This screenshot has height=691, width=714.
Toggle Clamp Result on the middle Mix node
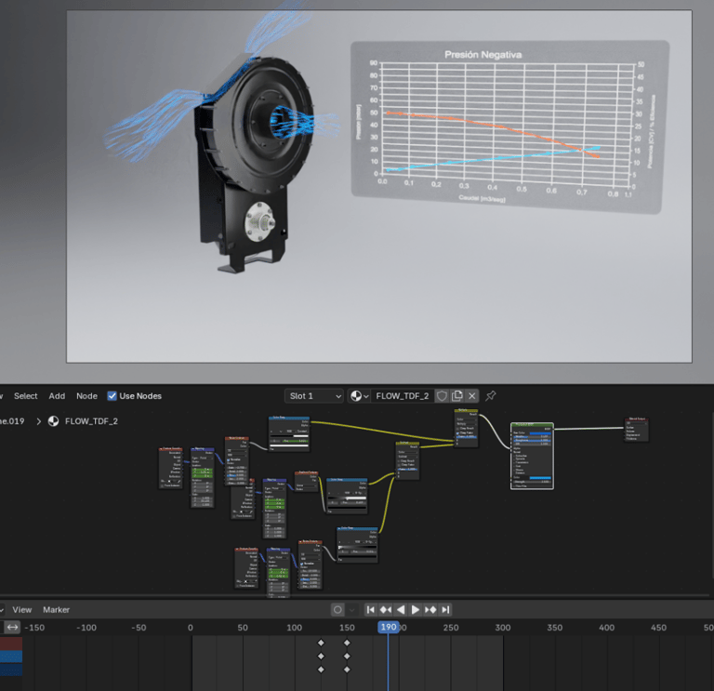coord(400,460)
